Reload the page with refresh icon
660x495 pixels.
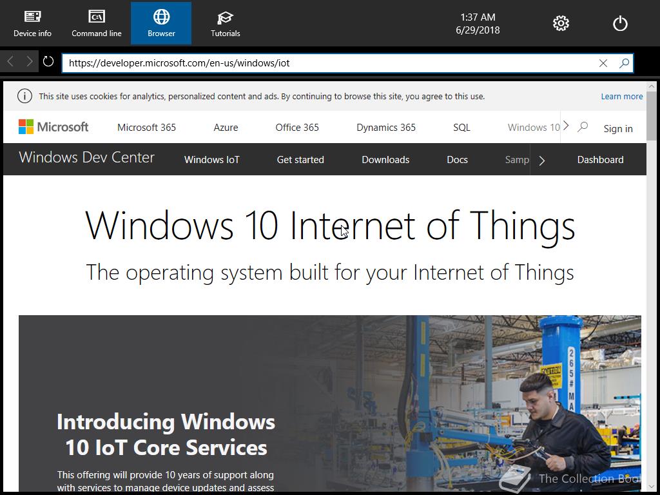[x=48, y=61]
